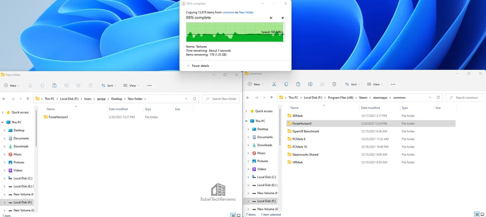Click Paste icon in New folder window
486x217 pixels.
coord(55,85)
